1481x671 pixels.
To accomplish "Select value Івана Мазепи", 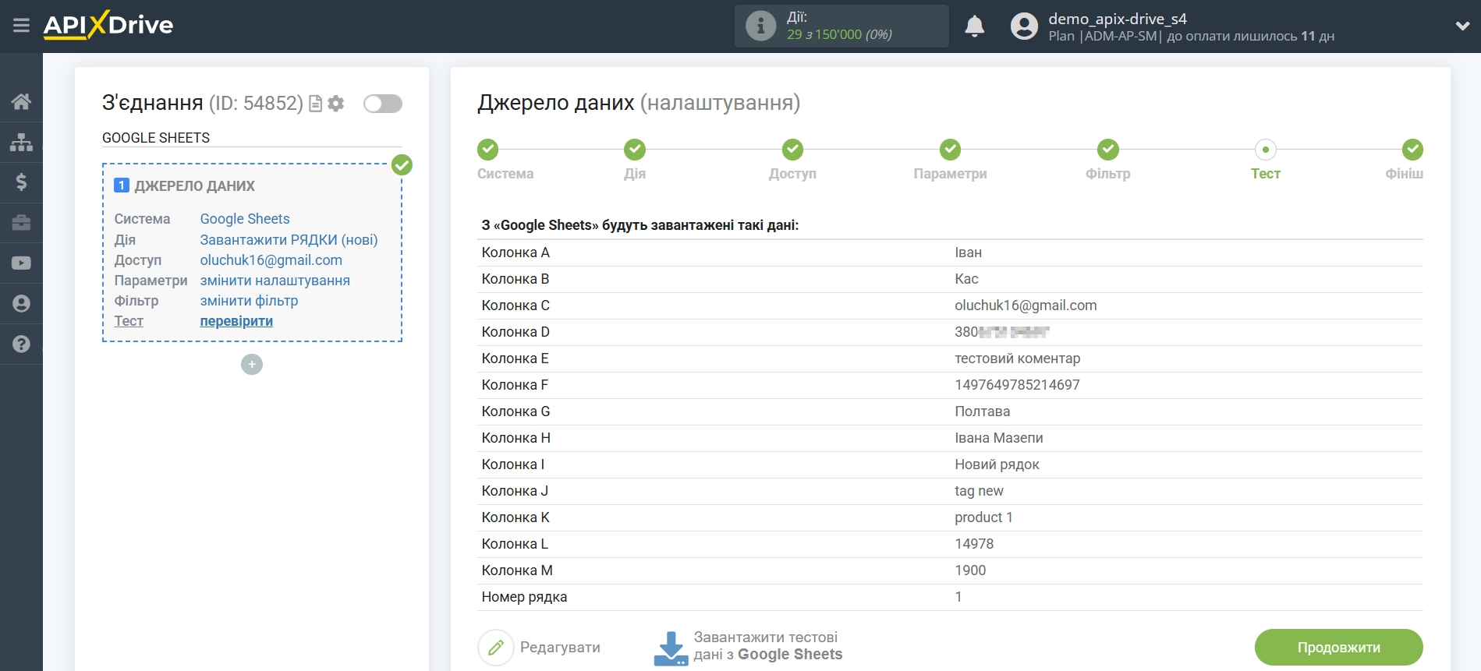I will point(998,438).
